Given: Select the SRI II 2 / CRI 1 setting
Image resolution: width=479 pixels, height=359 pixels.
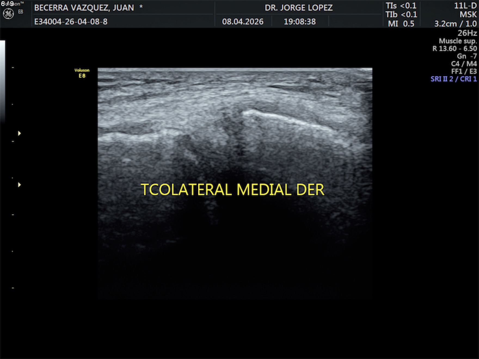Looking at the screenshot, I should coord(453,79).
